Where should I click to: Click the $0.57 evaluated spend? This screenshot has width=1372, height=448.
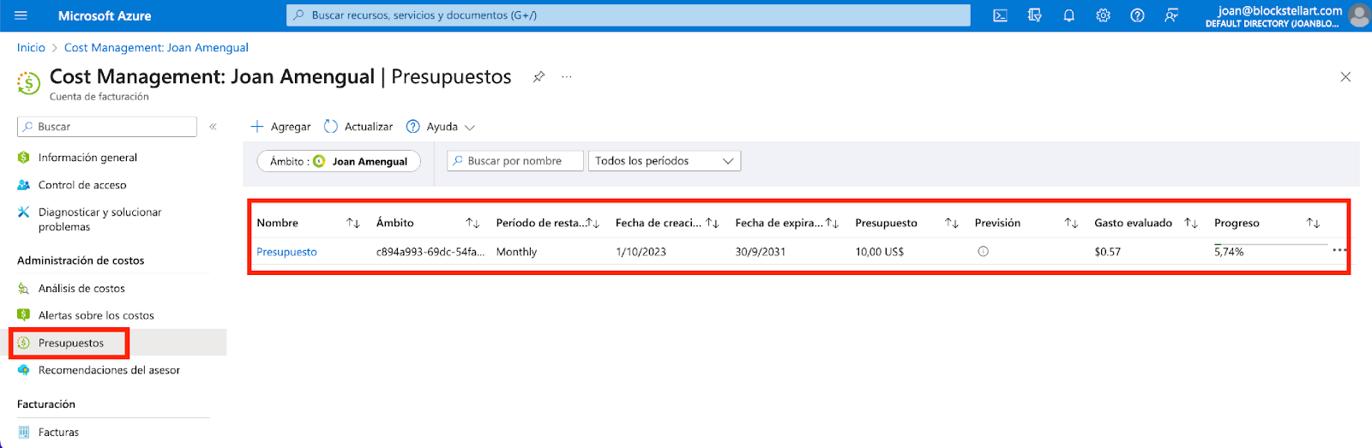tap(1108, 252)
